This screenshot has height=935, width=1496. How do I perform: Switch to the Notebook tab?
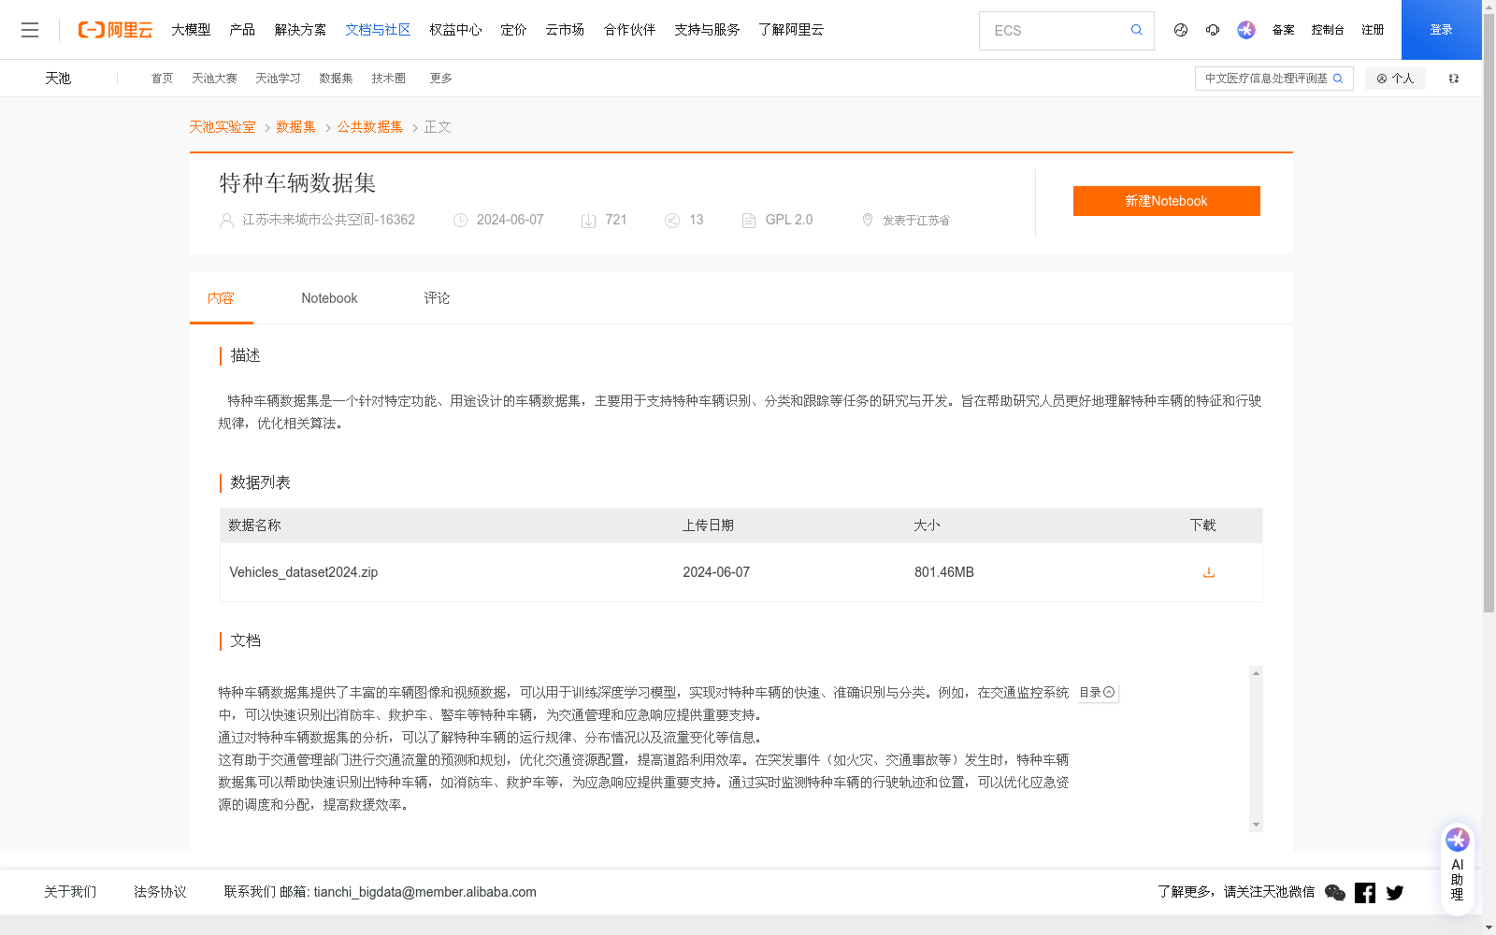coord(329,298)
